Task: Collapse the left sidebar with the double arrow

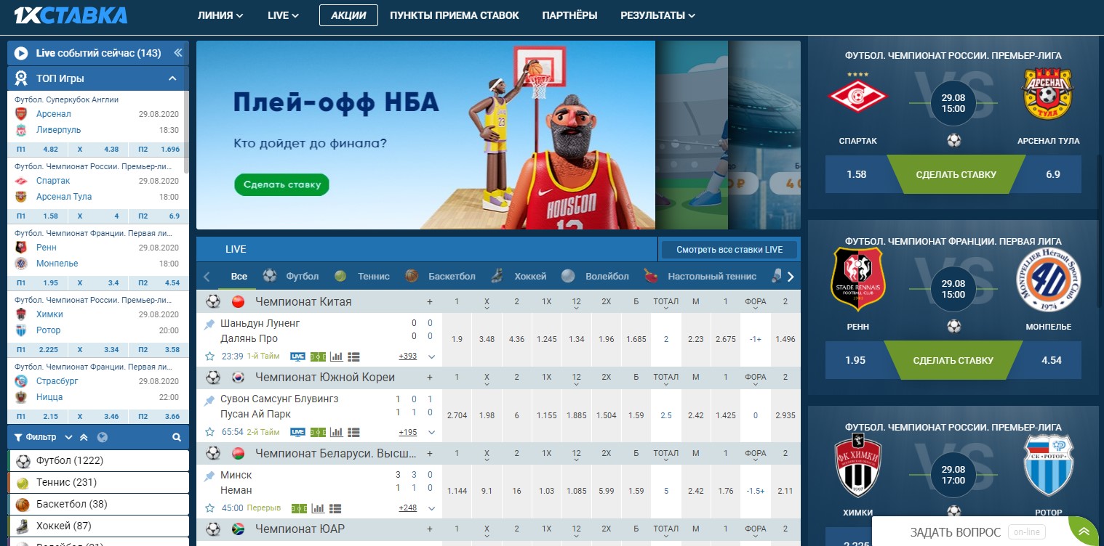Action: click(177, 53)
